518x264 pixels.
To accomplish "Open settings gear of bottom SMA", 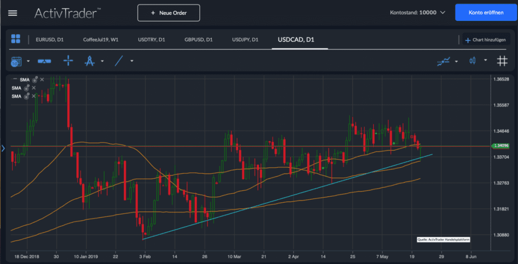I will coord(27,96).
